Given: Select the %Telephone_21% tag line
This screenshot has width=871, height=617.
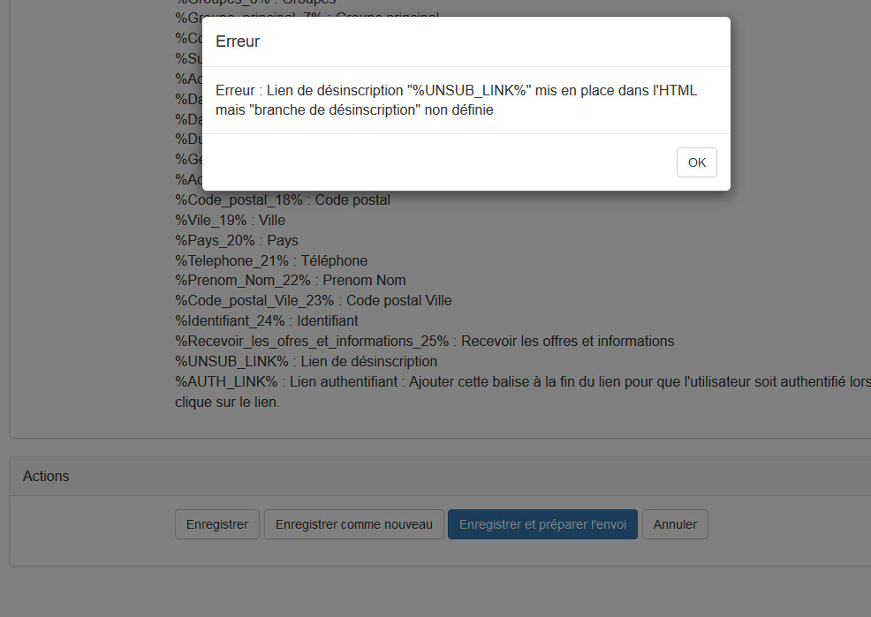Looking at the screenshot, I should click(270, 260).
